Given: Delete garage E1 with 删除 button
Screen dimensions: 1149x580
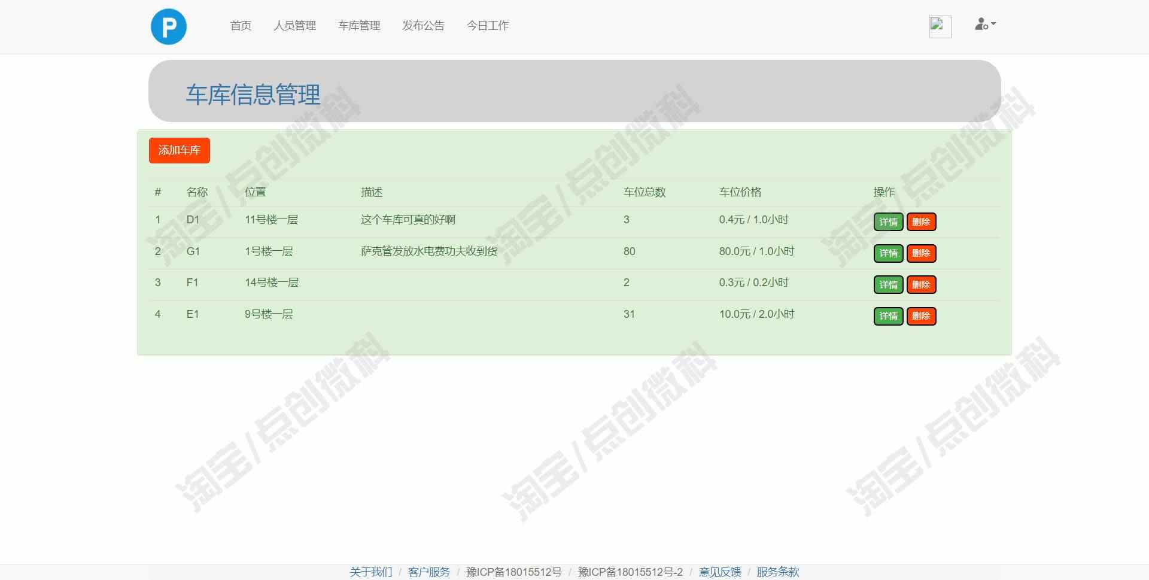Looking at the screenshot, I should coord(922,316).
